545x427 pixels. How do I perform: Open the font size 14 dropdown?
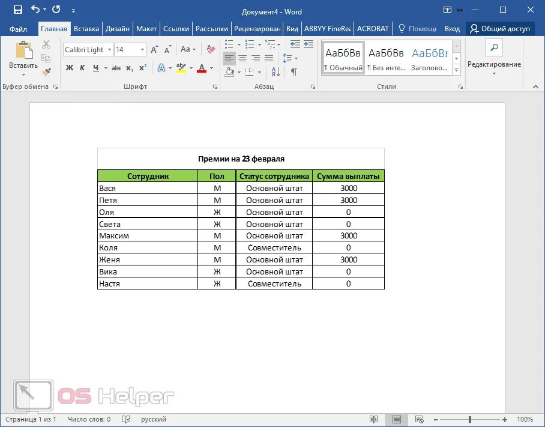142,50
